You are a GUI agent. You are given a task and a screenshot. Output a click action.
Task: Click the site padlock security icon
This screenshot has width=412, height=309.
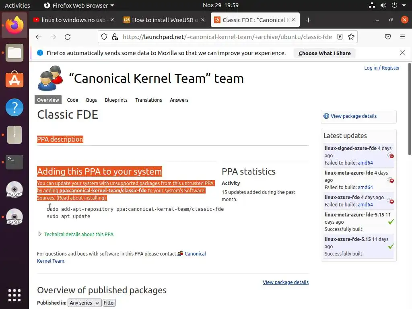coord(115,37)
